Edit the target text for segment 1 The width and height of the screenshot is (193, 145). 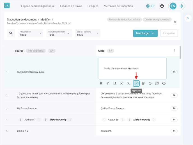(132, 68)
